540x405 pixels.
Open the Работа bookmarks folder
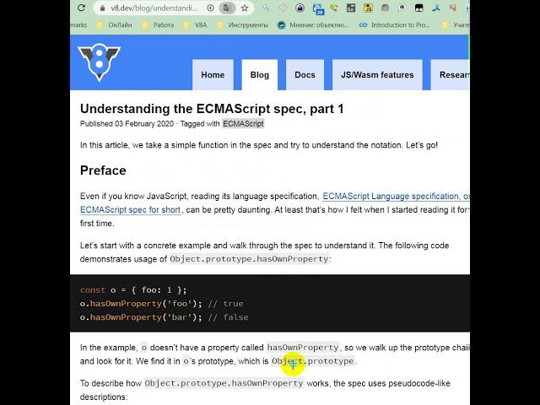[x=159, y=24]
